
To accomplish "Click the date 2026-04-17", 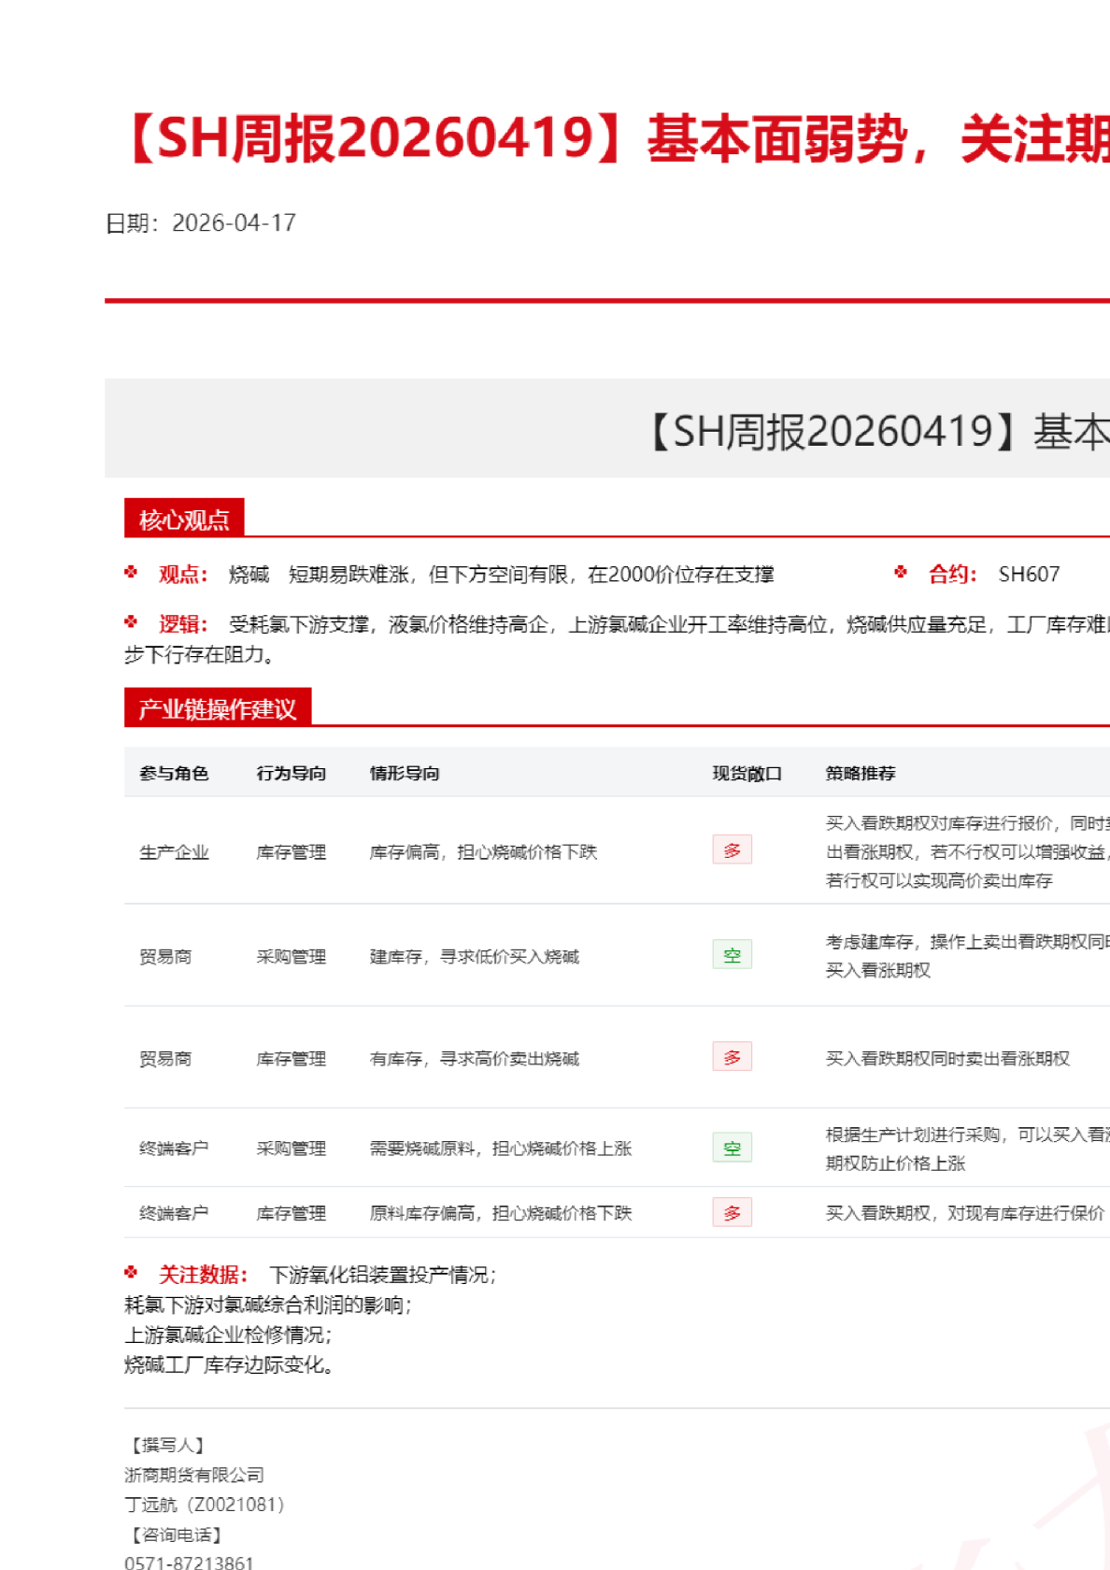I will [234, 223].
